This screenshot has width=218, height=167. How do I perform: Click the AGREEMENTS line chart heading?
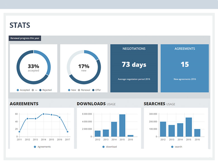click(24, 104)
